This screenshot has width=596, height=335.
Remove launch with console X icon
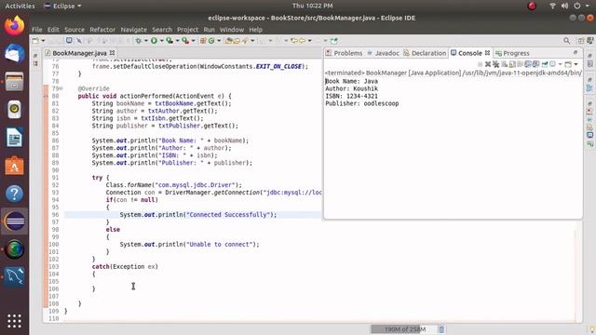488,64
